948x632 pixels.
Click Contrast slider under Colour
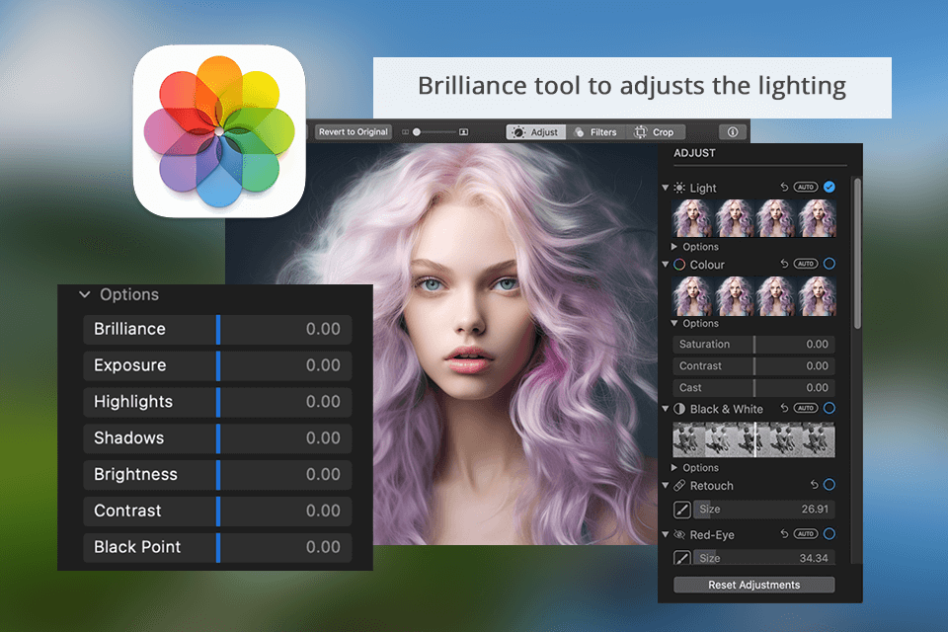[753, 366]
